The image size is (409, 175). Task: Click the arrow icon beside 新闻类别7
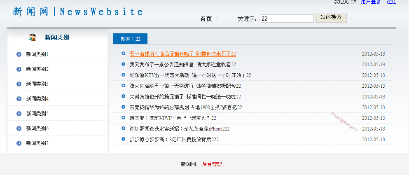[19, 143]
